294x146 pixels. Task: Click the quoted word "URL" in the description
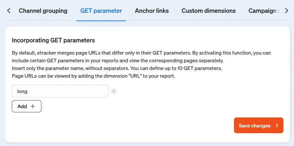click(130, 76)
